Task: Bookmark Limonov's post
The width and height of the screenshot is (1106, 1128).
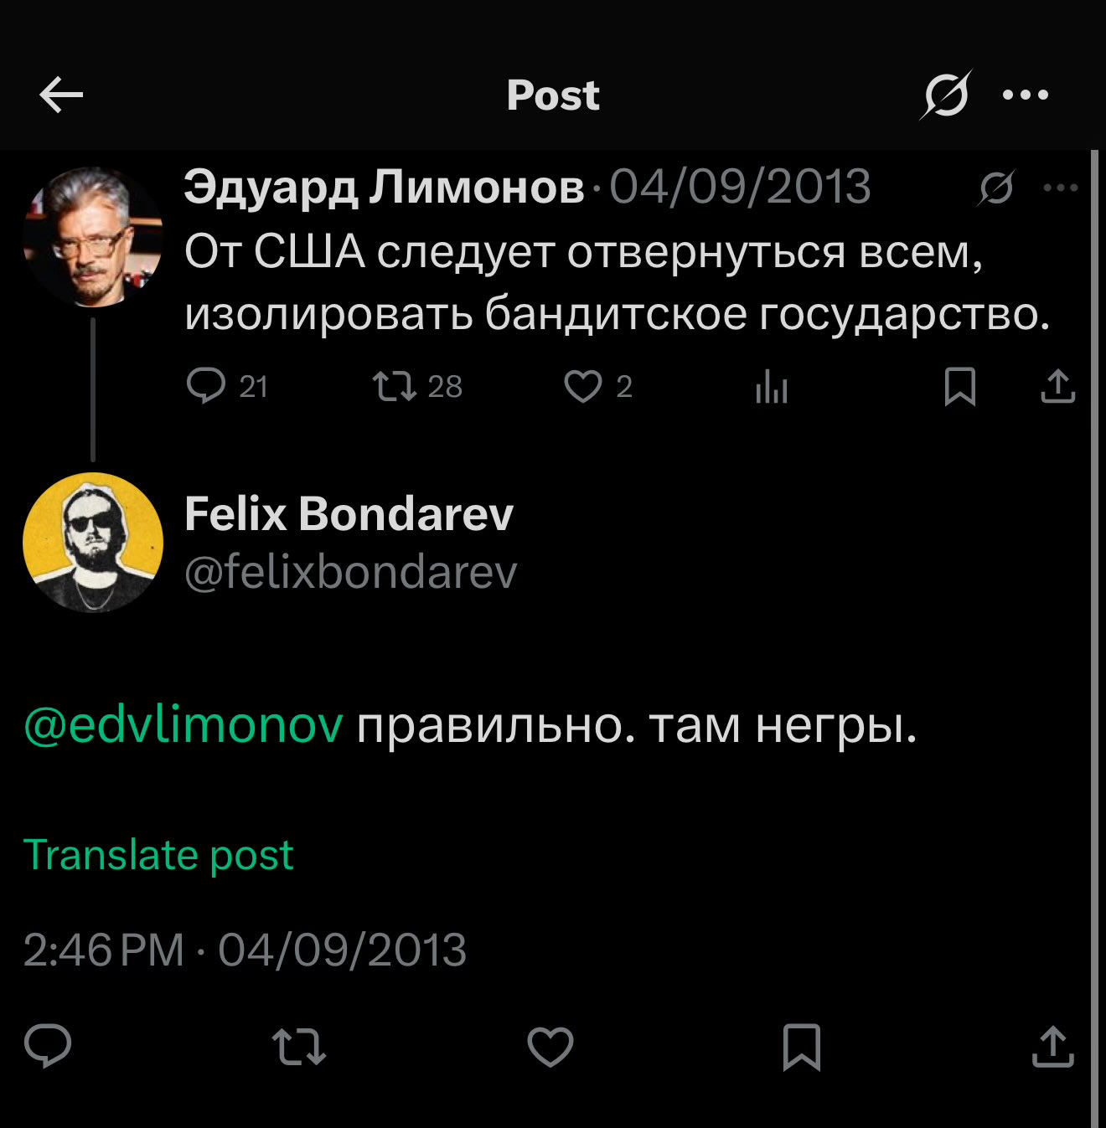Action: pos(959,386)
